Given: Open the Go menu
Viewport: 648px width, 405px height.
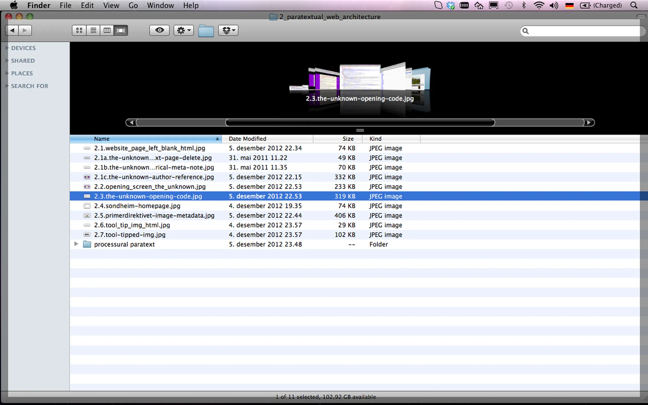Looking at the screenshot, I should tap(133, 5).
